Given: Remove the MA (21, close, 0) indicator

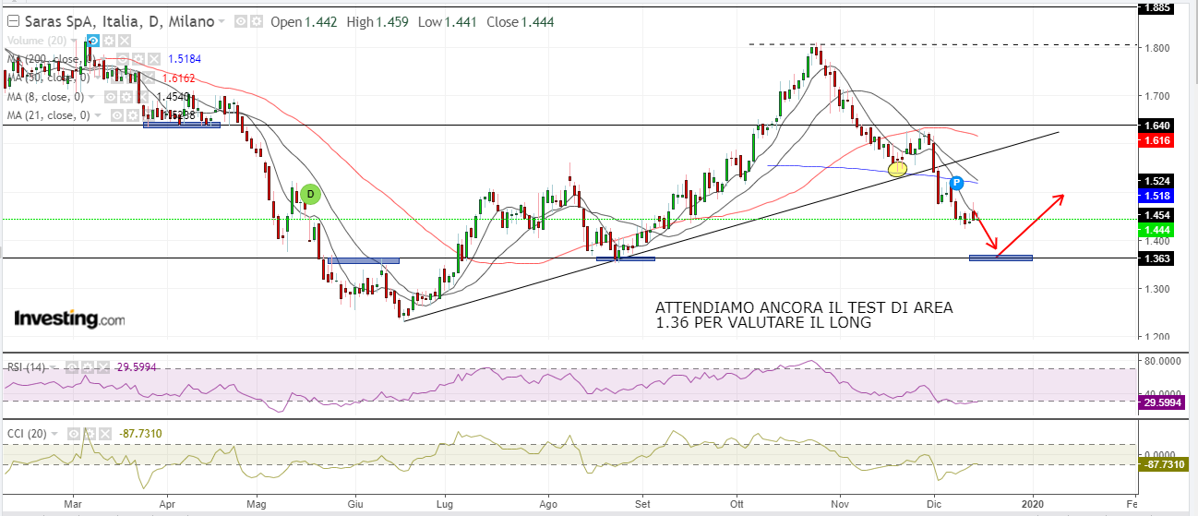Looking at the screenshot, I should pos(149,115).
